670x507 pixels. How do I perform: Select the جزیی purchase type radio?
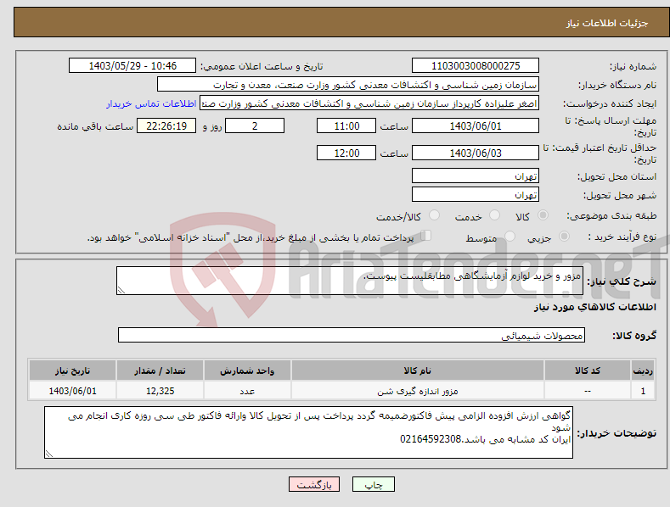click(564, 237)
